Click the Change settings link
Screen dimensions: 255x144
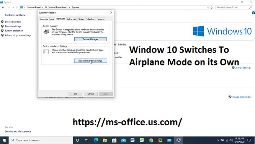click(x=243, y=68)
